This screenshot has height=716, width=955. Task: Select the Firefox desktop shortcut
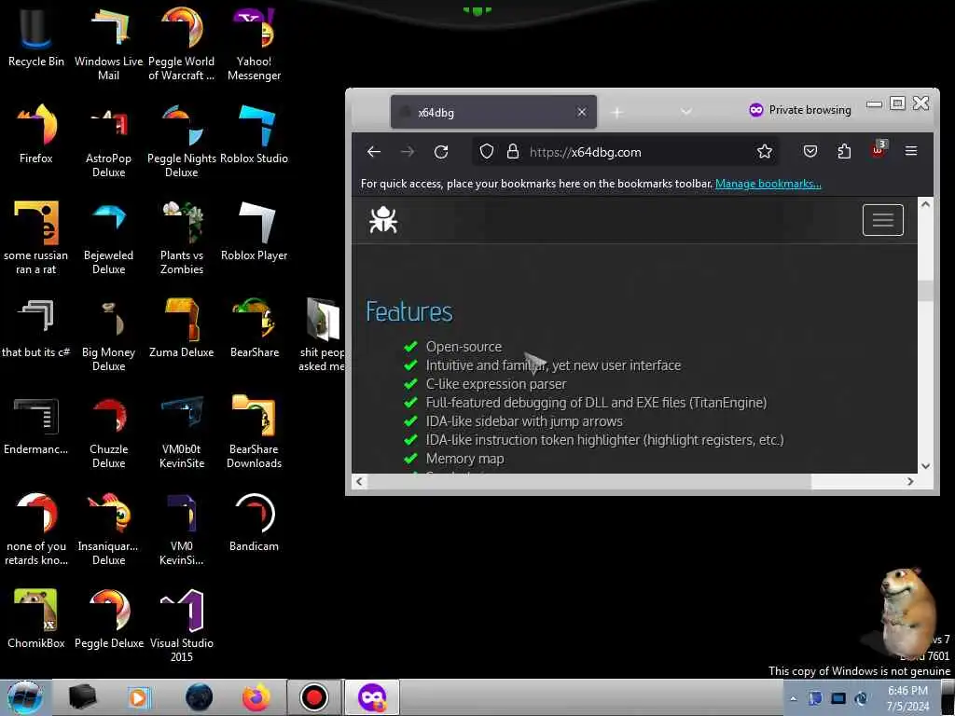point(36,134)
